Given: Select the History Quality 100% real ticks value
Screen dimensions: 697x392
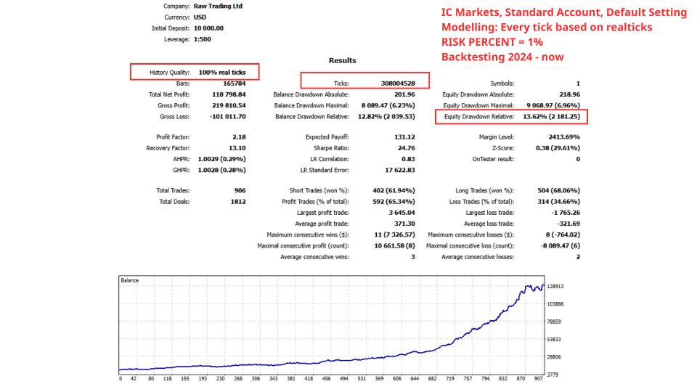Looking at the screenshot, I should click(222, 73).
